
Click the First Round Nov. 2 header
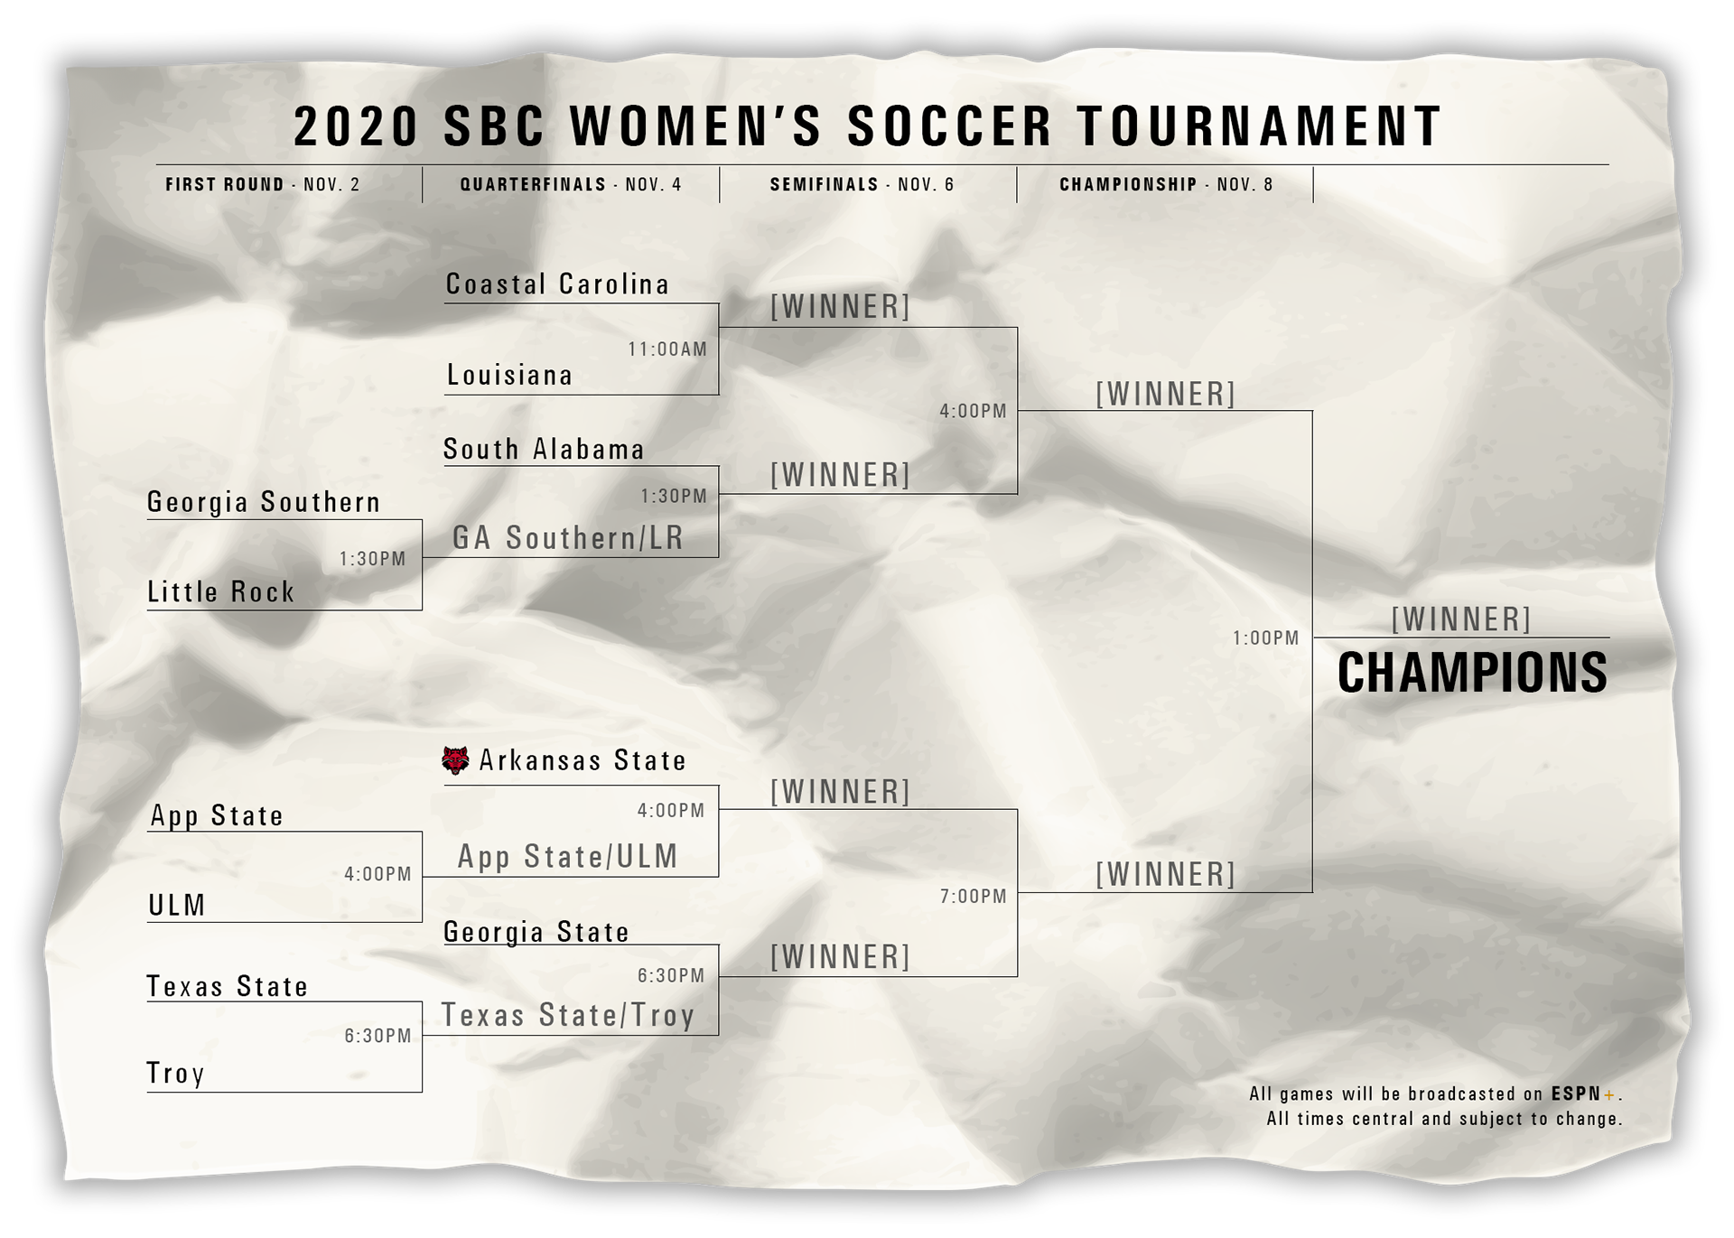point(263,184)
